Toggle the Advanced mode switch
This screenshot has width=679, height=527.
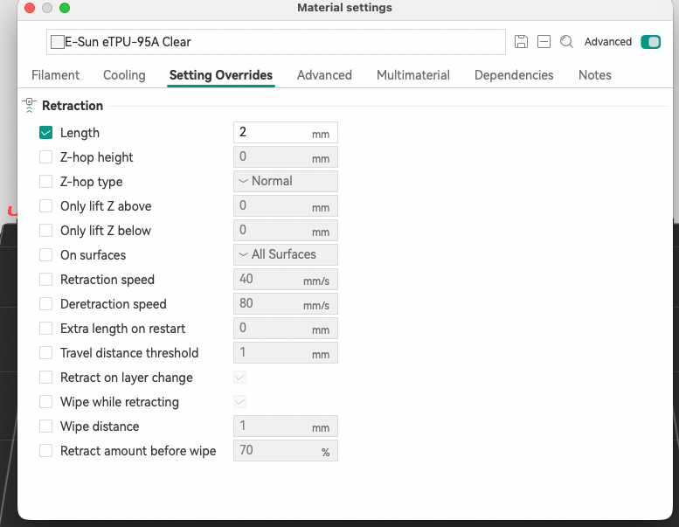[x=650, y=42]
